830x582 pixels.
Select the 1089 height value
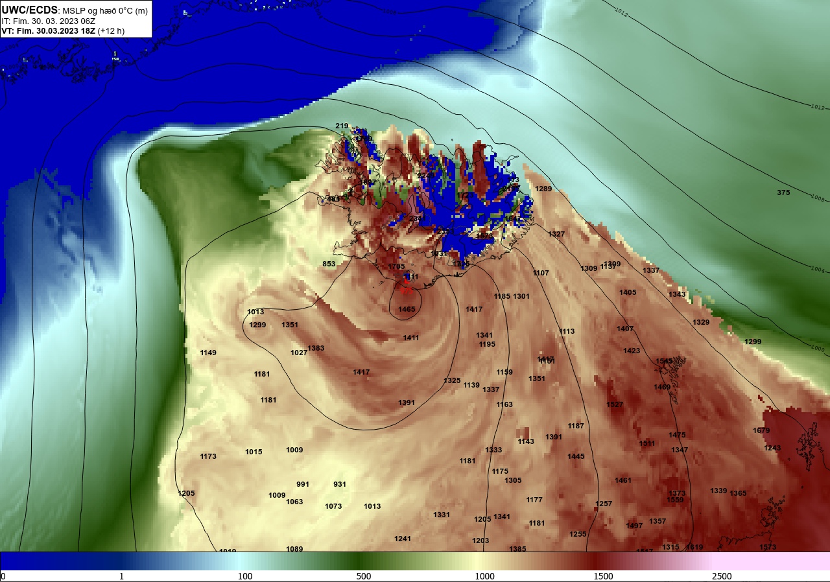point(294,549)
